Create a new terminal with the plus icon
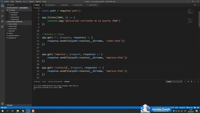 click(x=185, y=82)
